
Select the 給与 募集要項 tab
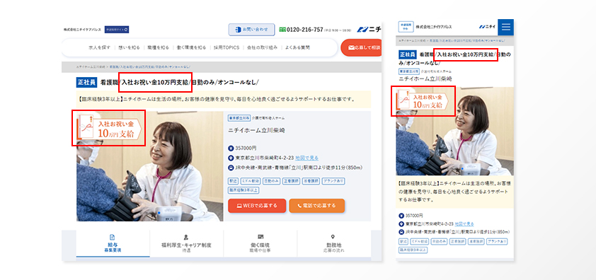(113, 243)
